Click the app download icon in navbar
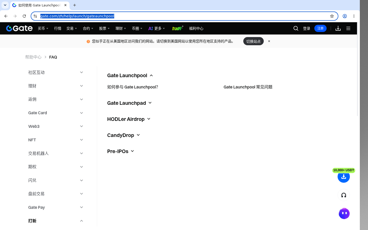Screen dimensions: 368x230 [338, 28]
